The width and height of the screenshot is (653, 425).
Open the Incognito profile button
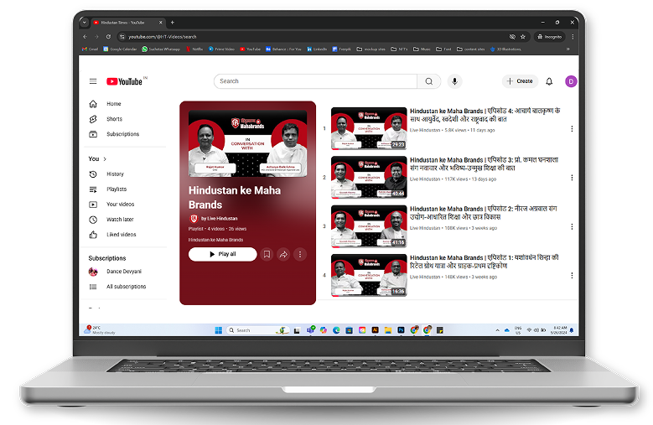(x=550, y=37)
